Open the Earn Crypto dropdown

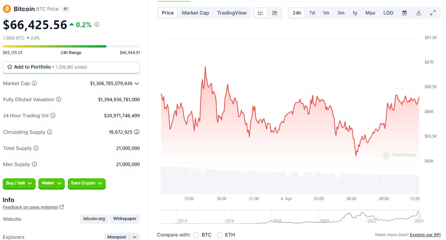(x=87, y=183)
